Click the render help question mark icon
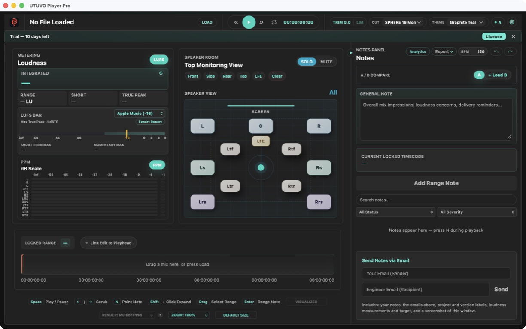The height and width of the screenshot is (329, 526). pyautogui.click(x=160, y=315)
